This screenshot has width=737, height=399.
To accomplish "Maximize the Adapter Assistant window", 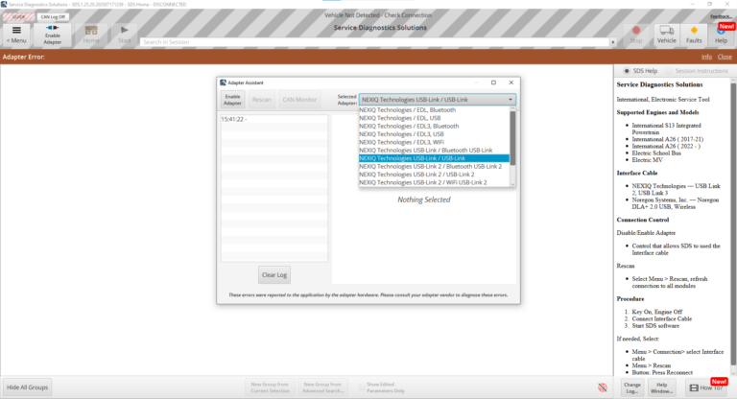I will 493,82.
